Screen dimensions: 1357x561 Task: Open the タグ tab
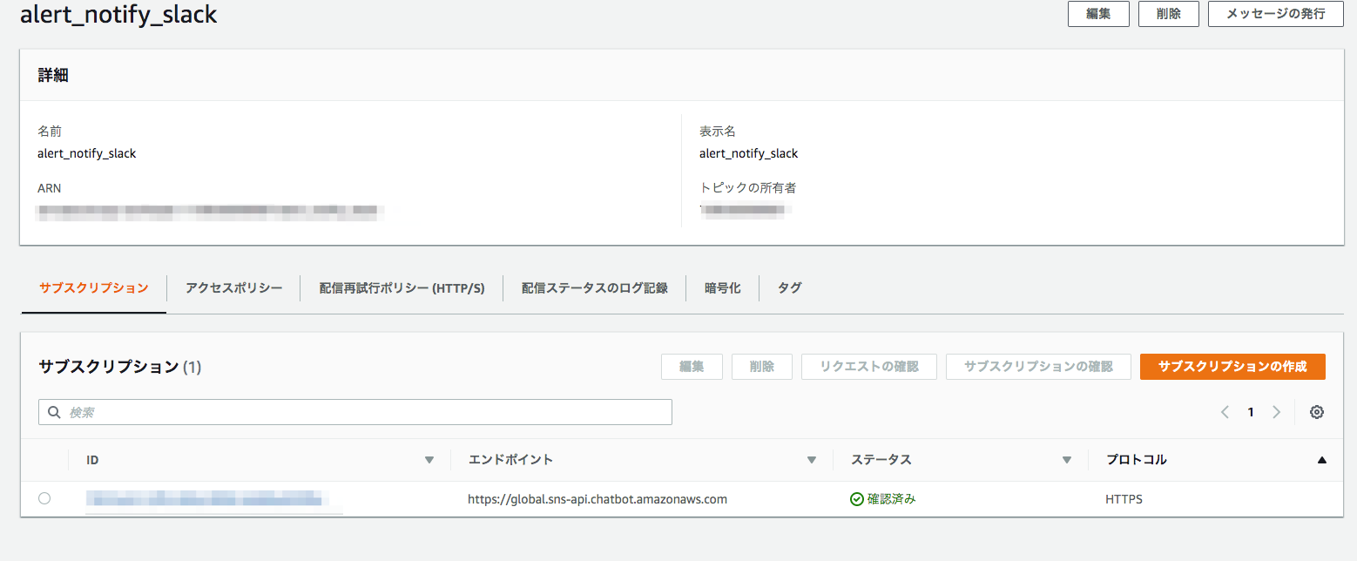789,287
